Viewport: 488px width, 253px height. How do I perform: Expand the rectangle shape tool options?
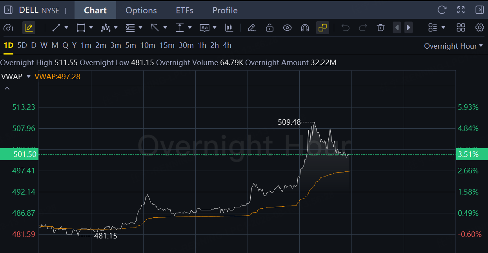pos(91,28)
